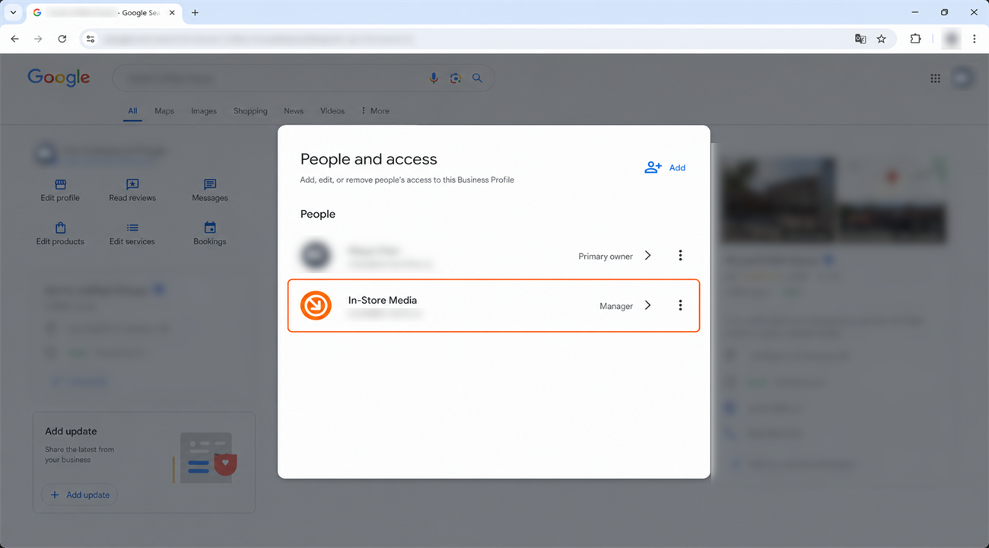Click the In-Store Media orange avatar
989x548 pixels.
click(x=316, y=305)
